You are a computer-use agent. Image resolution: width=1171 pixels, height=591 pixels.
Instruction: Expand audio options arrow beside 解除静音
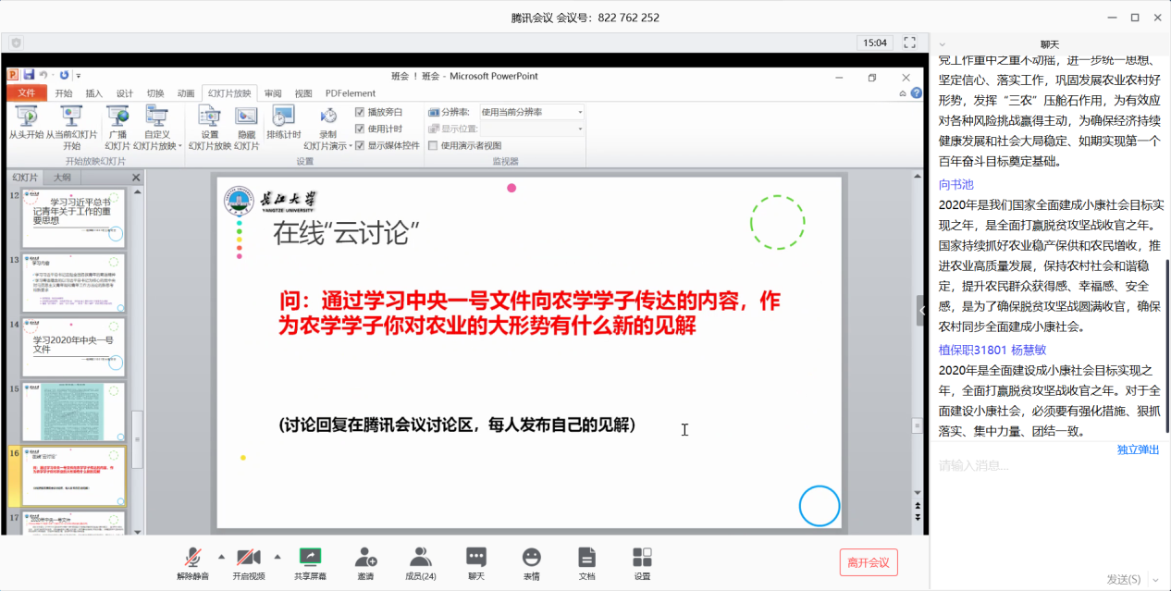[x=221, y=556]
